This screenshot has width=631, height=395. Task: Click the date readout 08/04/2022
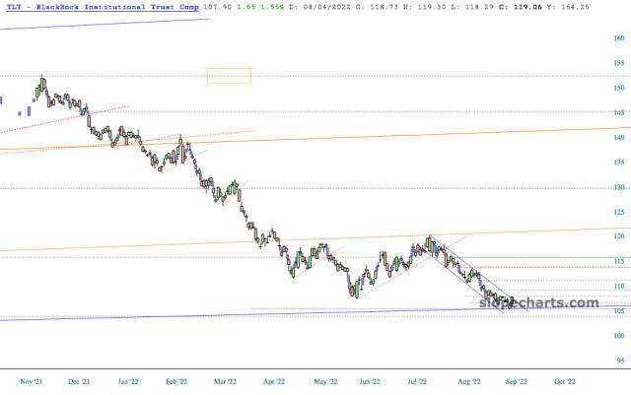coord(326,7)
